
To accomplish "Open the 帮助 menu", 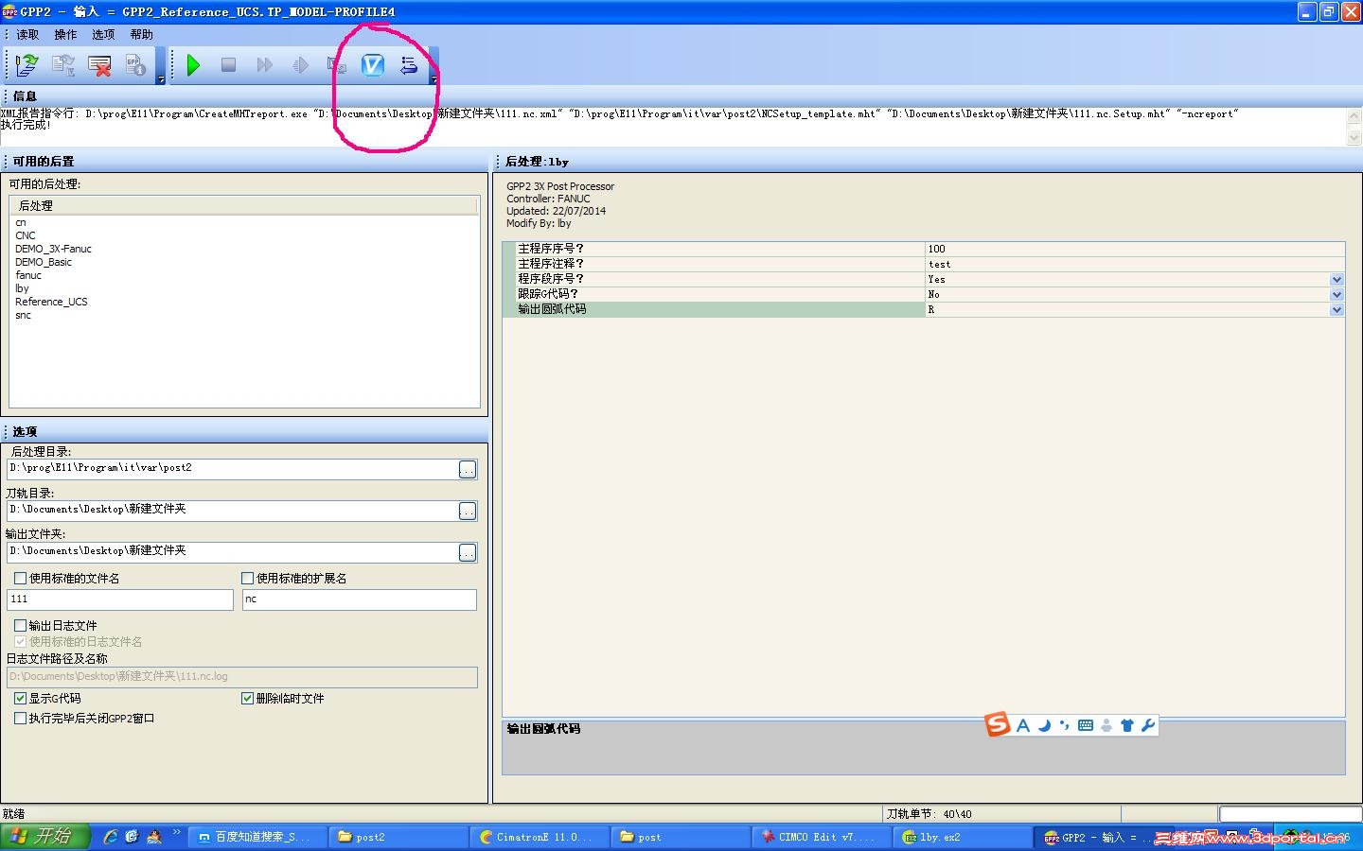I will [141, 34].
